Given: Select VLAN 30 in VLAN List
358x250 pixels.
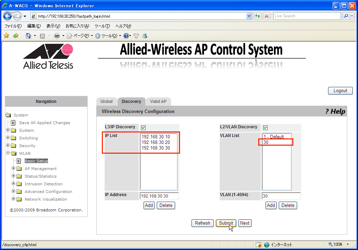Looking at the screenshot, I should [x=276, y=142].
